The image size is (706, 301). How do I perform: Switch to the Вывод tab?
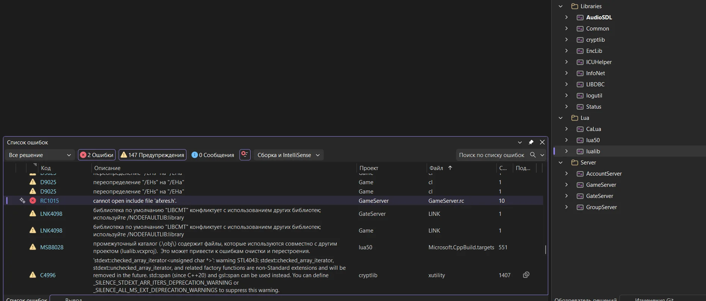[73, 299]
